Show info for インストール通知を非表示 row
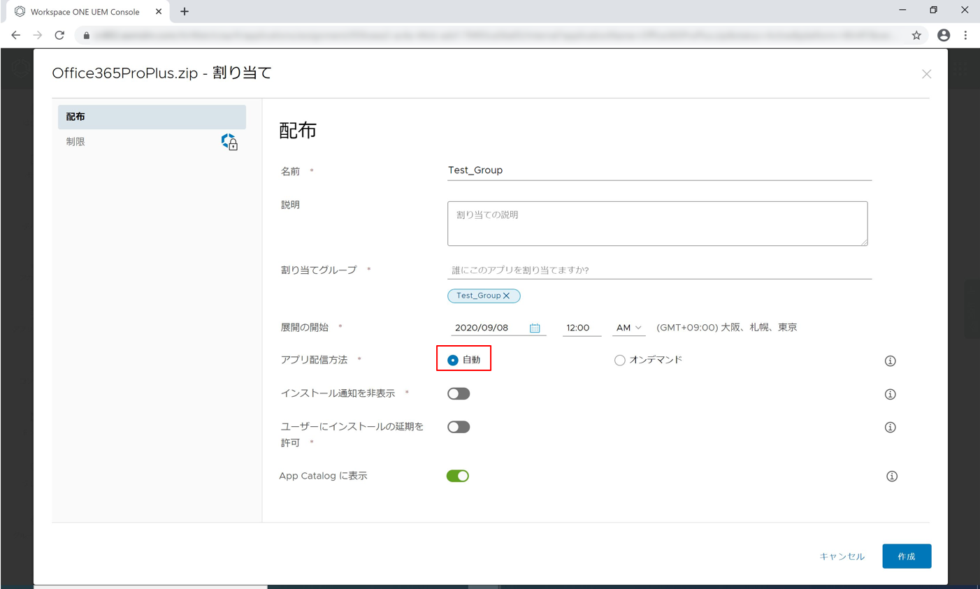 (x=890, y=394)
